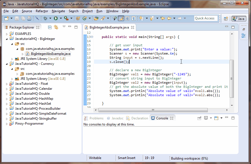The image size is (251, 164).
Task: Collapse All items in Package Explorer
Action: (50, 27)
